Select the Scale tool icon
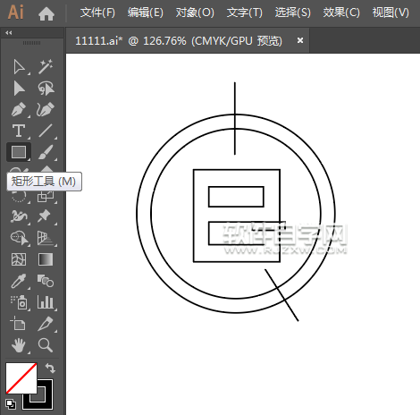Screen dimensions: 420x415 pos(46,197)
